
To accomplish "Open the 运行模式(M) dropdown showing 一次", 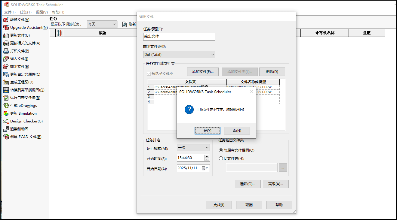I will coord(193,148).
